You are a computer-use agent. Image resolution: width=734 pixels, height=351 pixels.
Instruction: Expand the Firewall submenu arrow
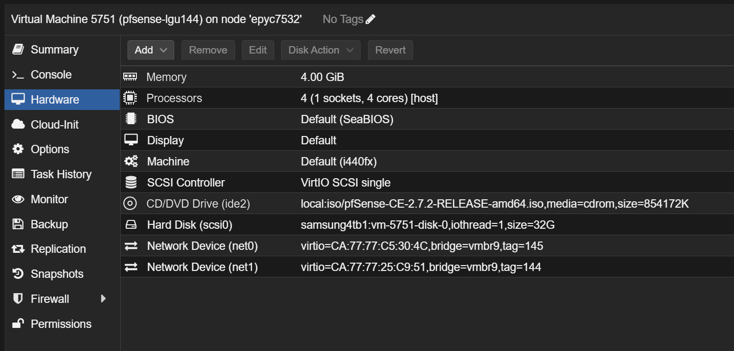103,298
